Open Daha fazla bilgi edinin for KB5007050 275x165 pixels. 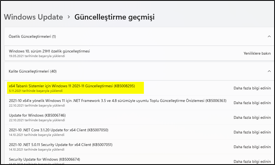[x=252, y=132]
